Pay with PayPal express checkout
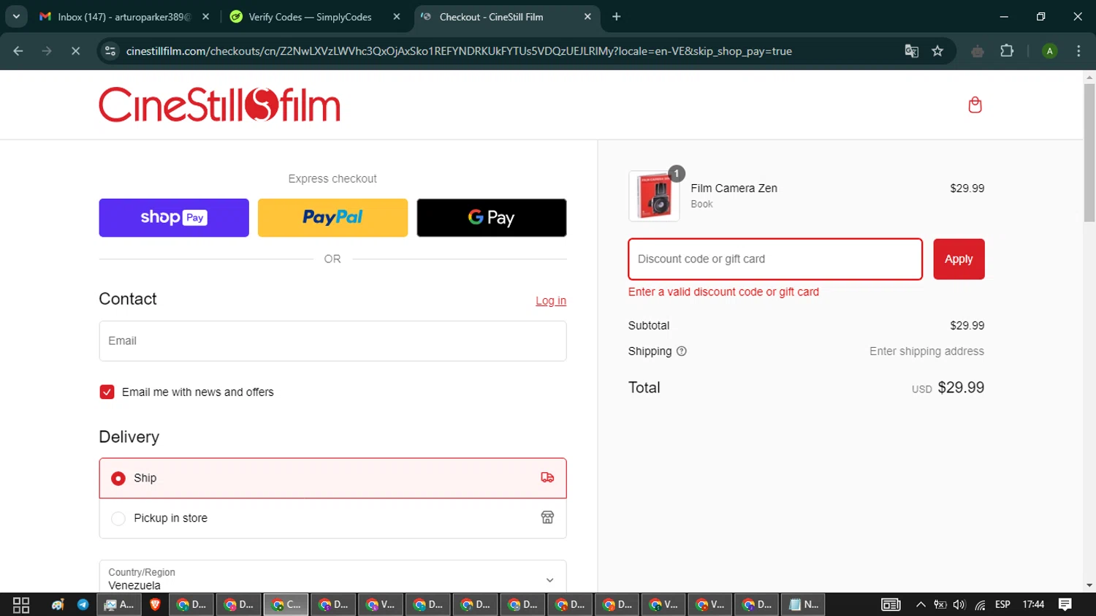Image resolution: width=1096 pixels, height=616 pixels. pos(332,218)
